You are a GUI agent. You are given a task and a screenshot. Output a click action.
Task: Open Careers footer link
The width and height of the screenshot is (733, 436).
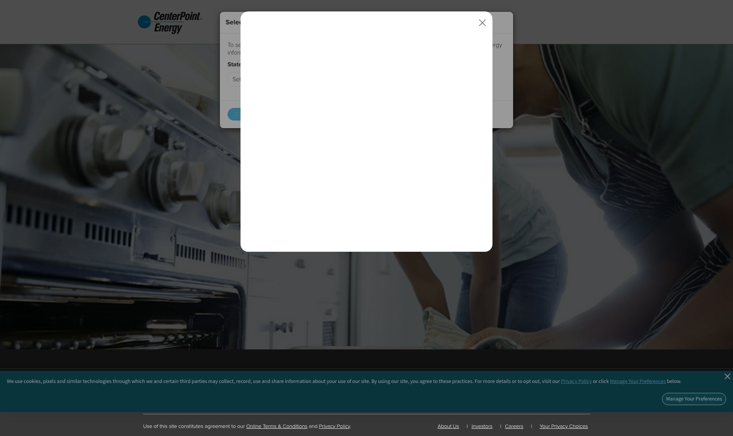click(x=514, y=426)
